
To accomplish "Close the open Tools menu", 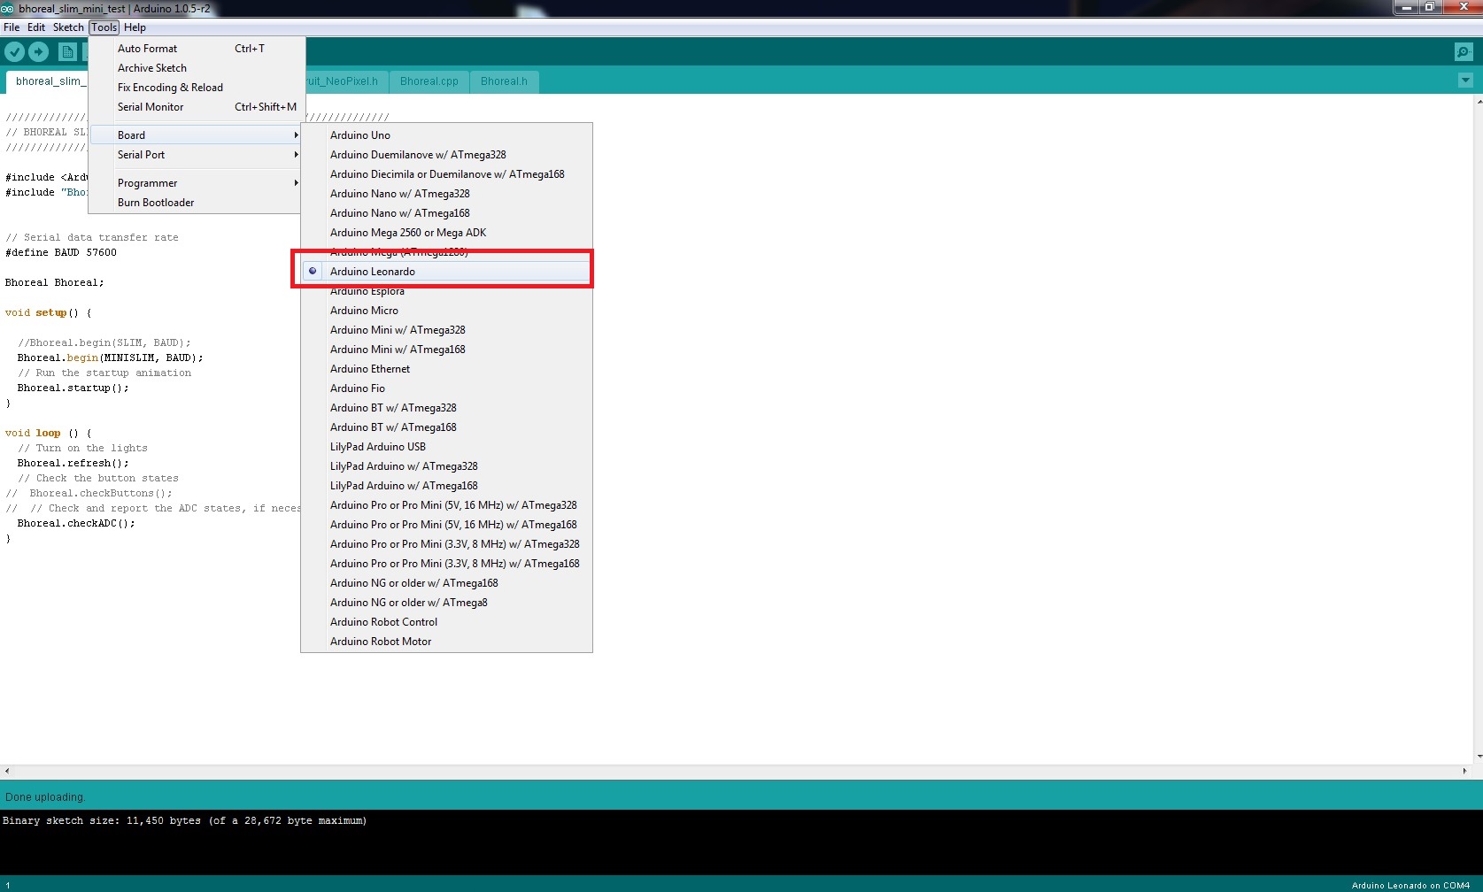I will click(104, 27).
